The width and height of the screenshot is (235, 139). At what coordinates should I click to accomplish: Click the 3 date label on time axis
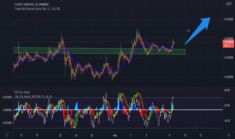click(131, 135)
